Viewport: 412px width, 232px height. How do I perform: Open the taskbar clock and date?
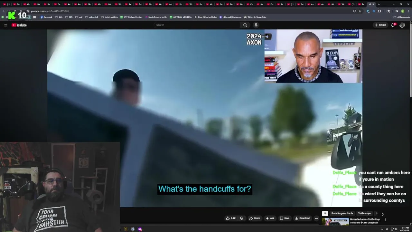(x=405, y=229)
